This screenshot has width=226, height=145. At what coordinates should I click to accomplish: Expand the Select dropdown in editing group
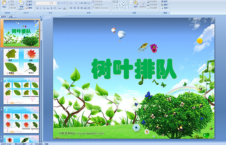pyautogui.click(x=165, y=8)
